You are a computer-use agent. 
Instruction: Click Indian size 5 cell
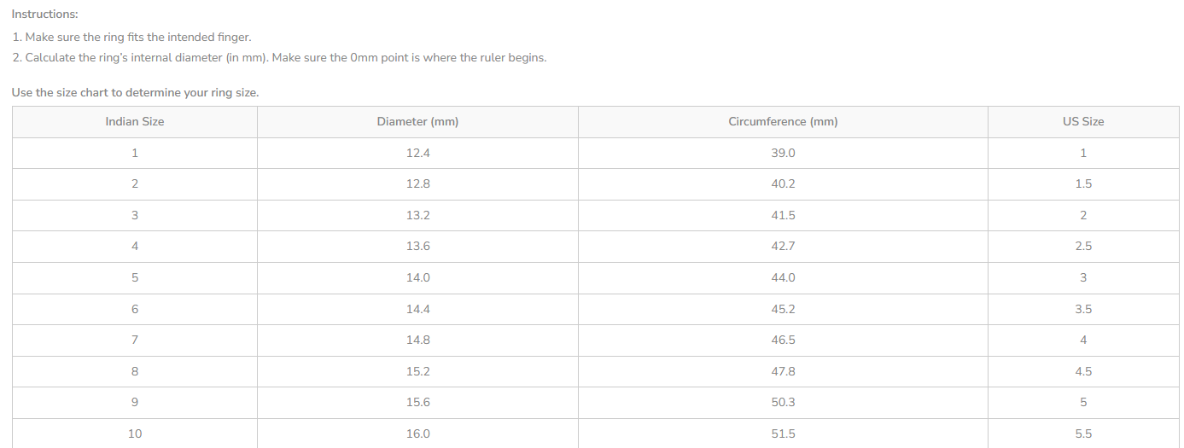click(135, 278)
